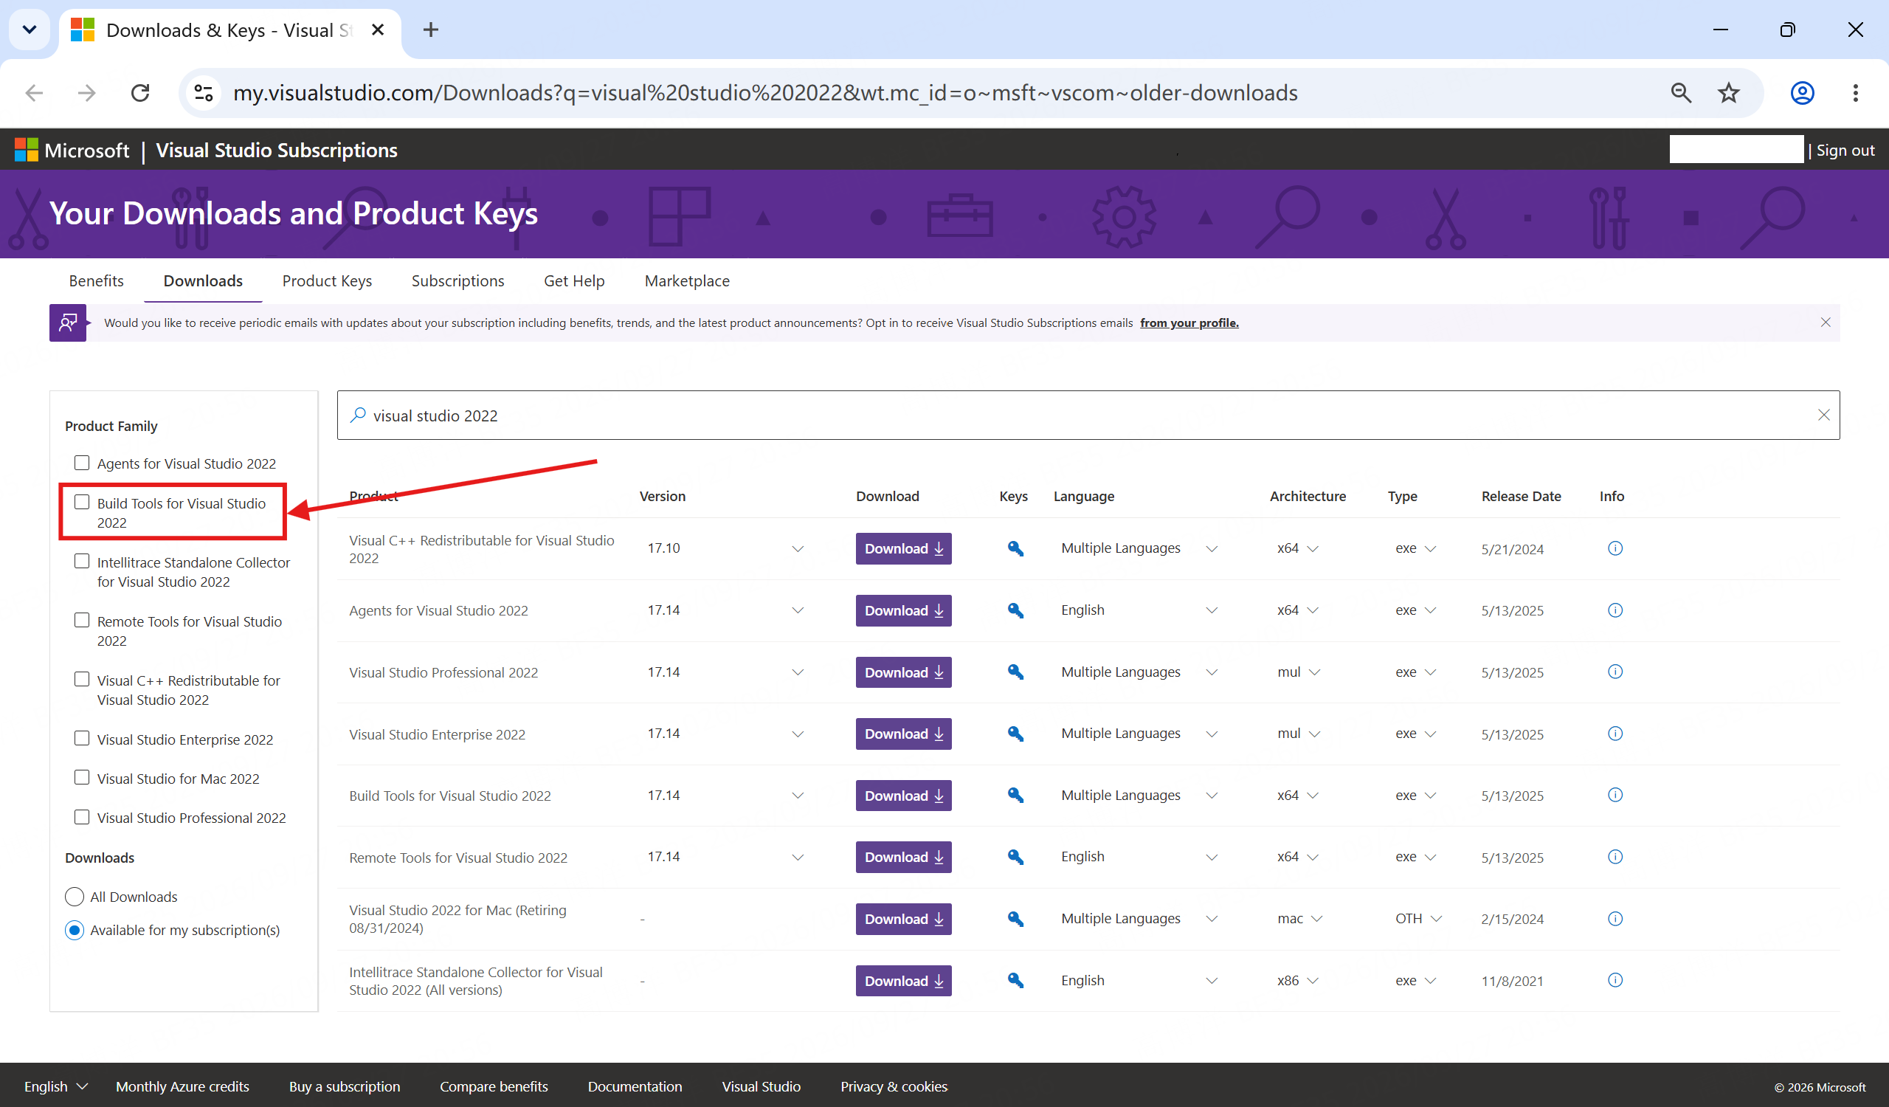Open info icon for Build Tools table row
The image size is (1889, 1107).
click(x=1615, y=796)
